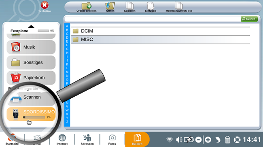This screenshot has width=263, height=147.
Task: Click the Einfügen icon
Action: point(151,6)
